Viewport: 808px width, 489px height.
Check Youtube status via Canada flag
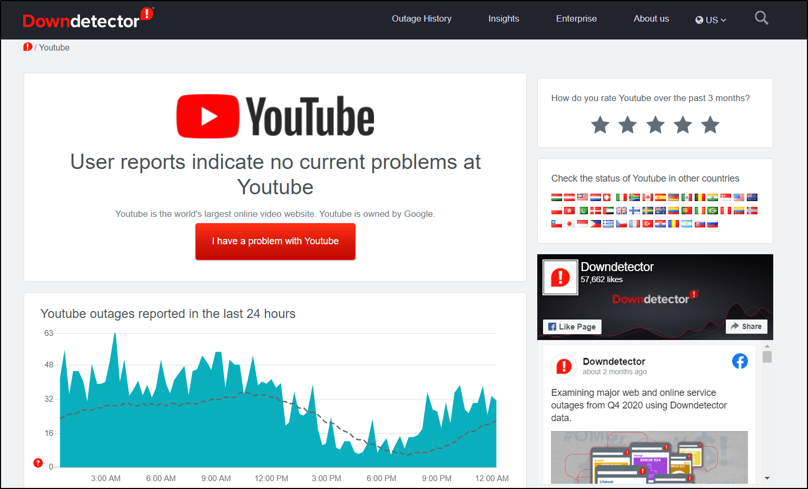(648, 197)
